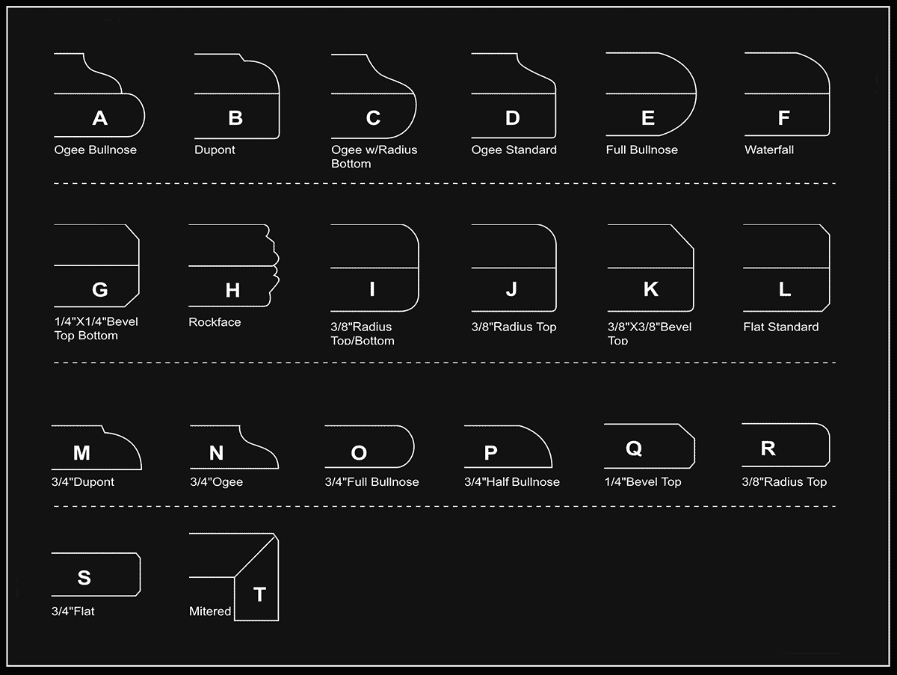Choose profile F Waterfall shape

point(787,95)
